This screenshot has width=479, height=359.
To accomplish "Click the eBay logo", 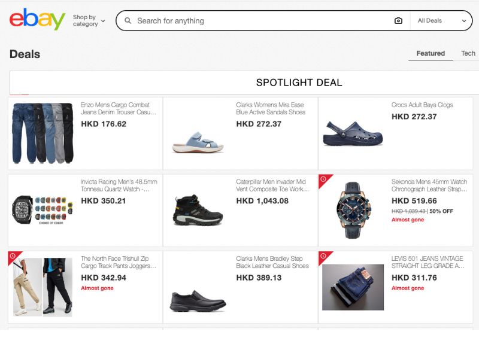I will coord(37,20).
